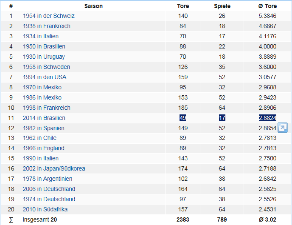This screenshot has height=225, width=292.
Task: Open the 1930 in Uruguay link
Action: 44,57
